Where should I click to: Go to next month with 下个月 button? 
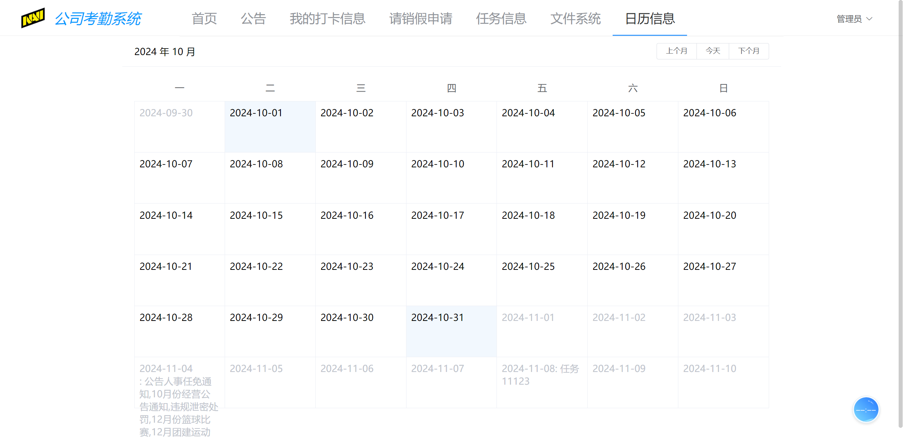coord(749,51)
